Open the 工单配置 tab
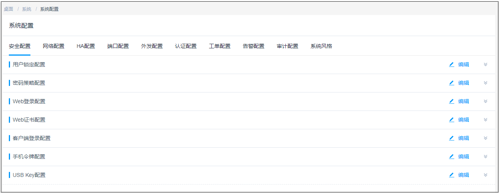This screenshot has width=499, height=193. [x=219, y=46]
